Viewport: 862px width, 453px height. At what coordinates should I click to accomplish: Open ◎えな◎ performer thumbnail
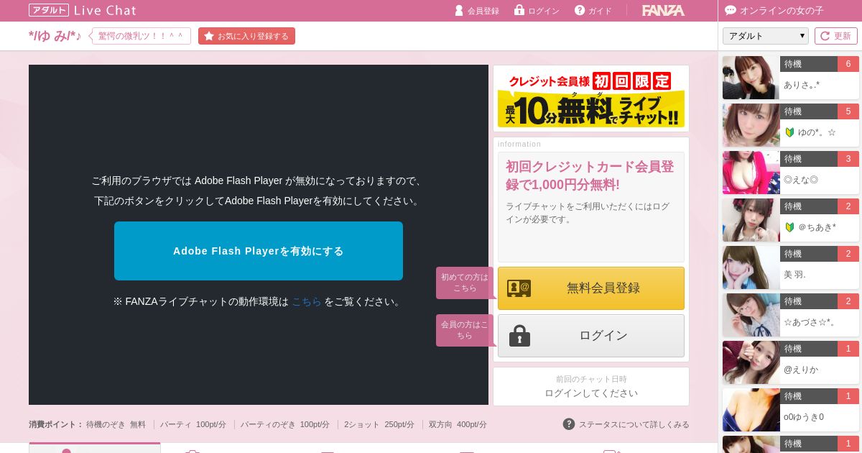751,173
